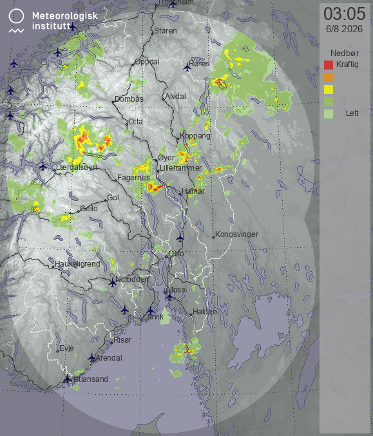The image size is (373, 436).
Task: Click the airport icon near Kristiansand
Action: click(x=67, y=379)
